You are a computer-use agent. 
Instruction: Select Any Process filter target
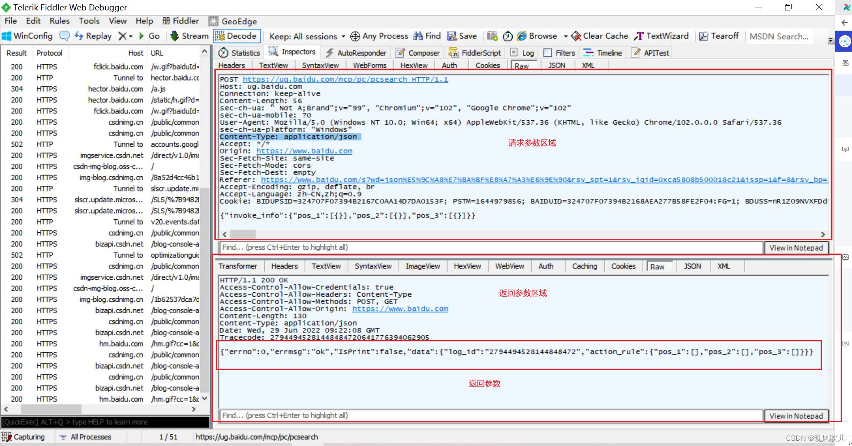[379, 36]
